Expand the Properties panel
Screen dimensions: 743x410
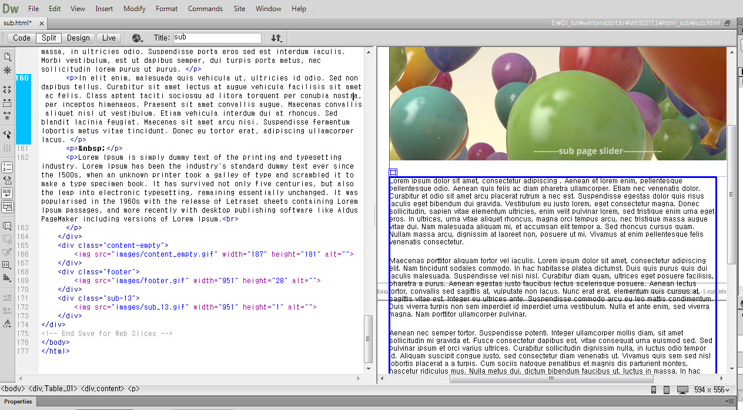pos(18,402)
